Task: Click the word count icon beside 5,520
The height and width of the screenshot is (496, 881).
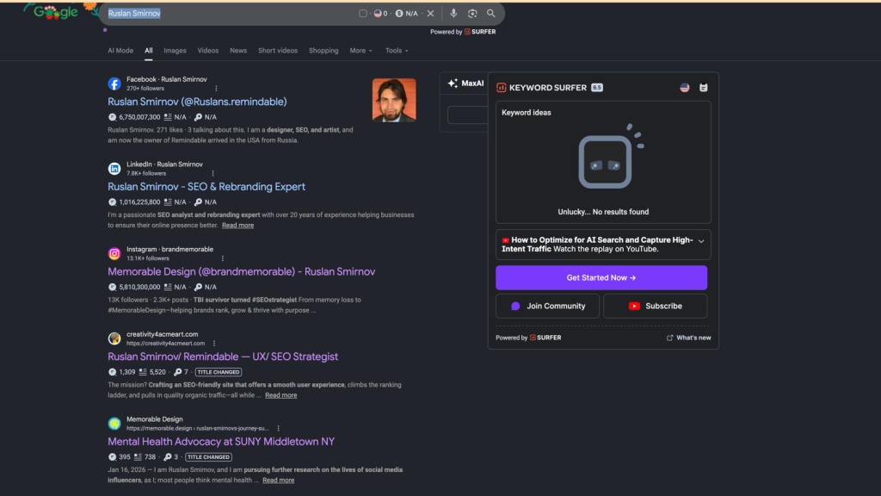Action: (x=143, y=372)
